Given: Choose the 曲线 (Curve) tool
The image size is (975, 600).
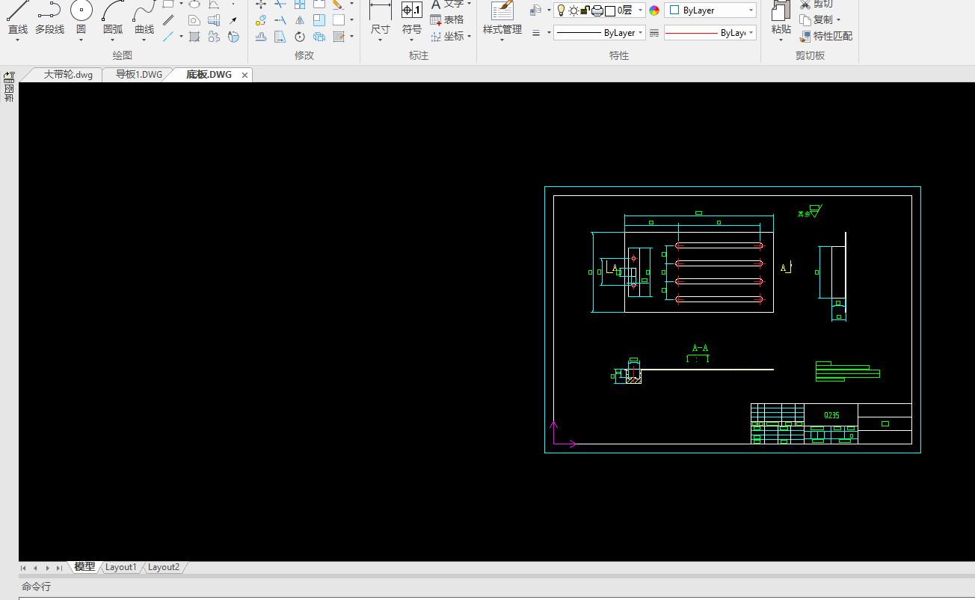Looking at the screenshot, I should [x=144, y=16].
